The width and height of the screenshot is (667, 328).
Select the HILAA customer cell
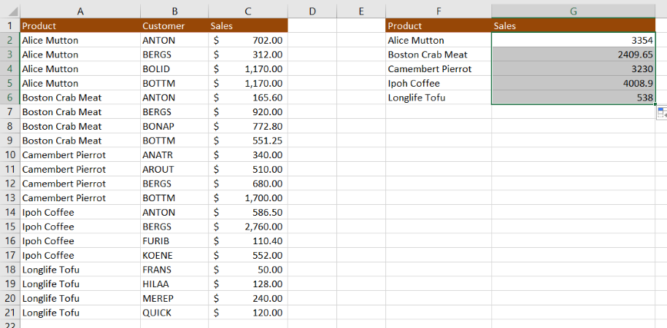174,284
